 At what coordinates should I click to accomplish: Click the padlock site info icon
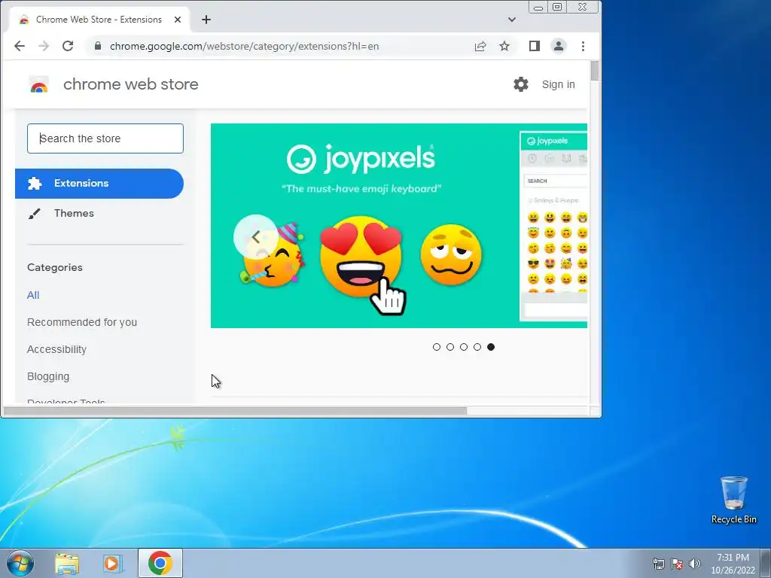tap(98, 46)
